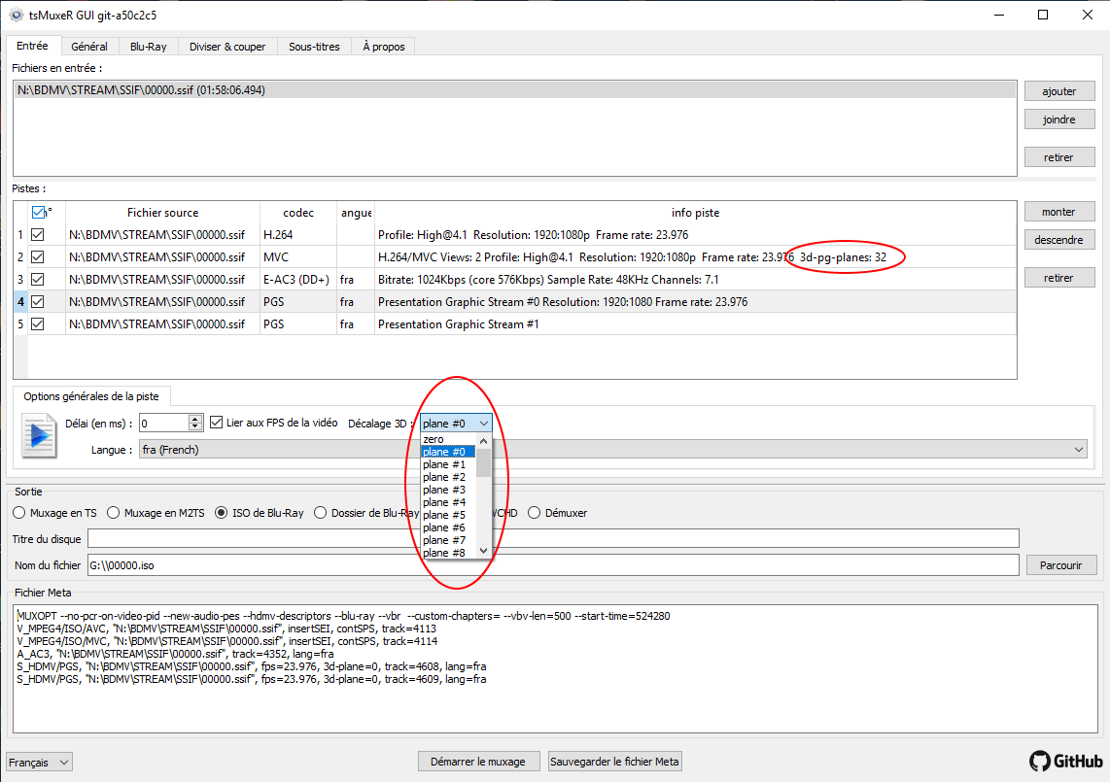Viewport: 1110px width, 782px height.
Task: Choose plane #1 in the Décalage 3D list
Action: coord(449,464)
